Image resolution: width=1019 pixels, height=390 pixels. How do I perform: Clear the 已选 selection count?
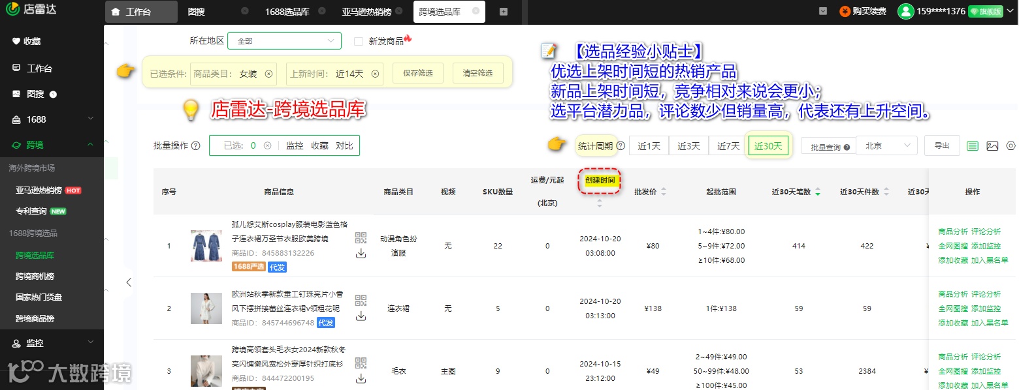(267, 145)
